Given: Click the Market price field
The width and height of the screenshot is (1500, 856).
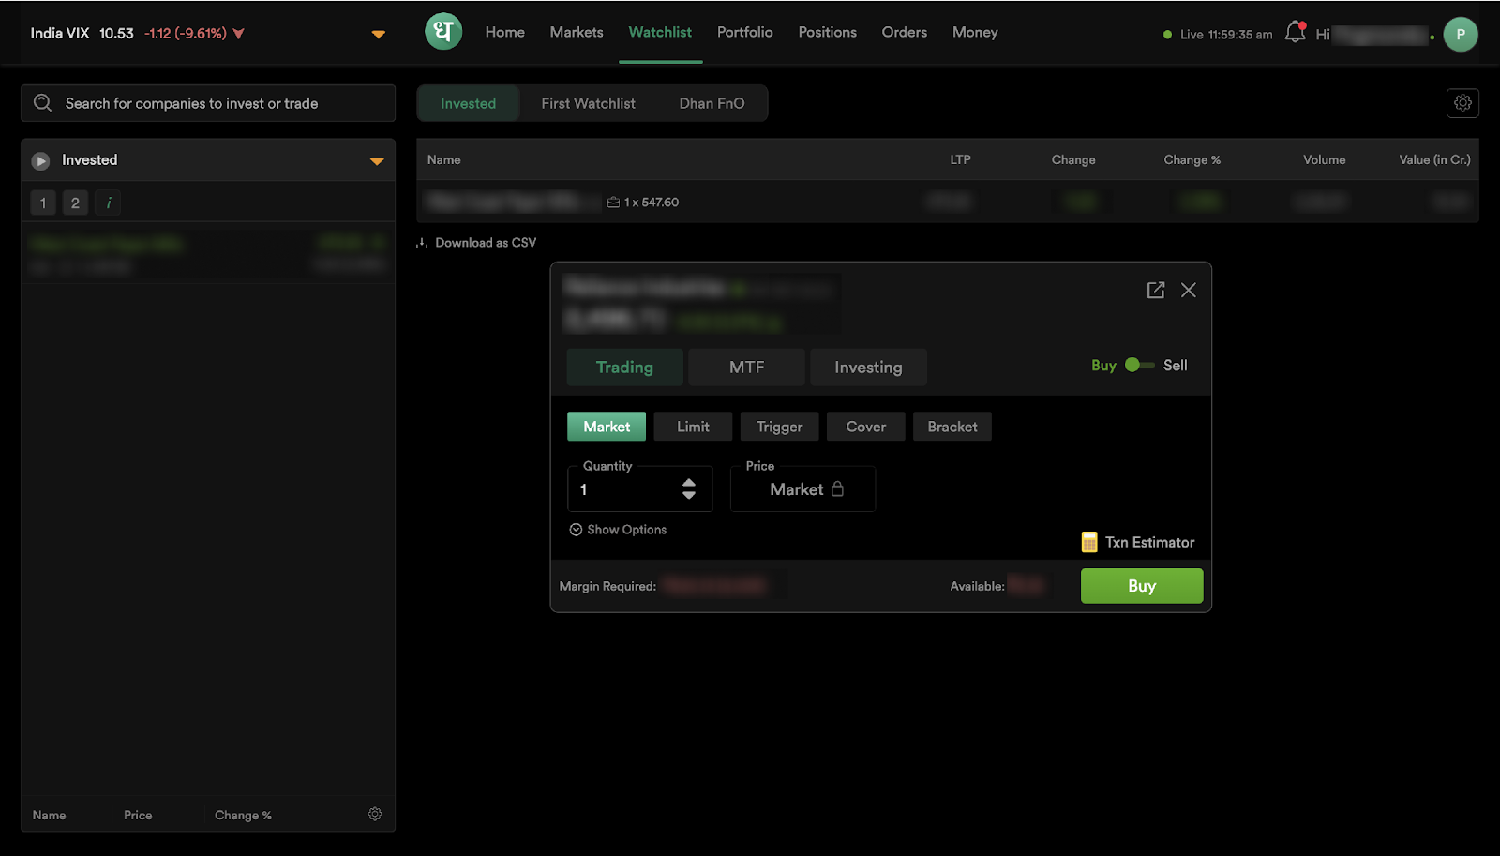Looking at the screenshot, I should coord(803,488).
